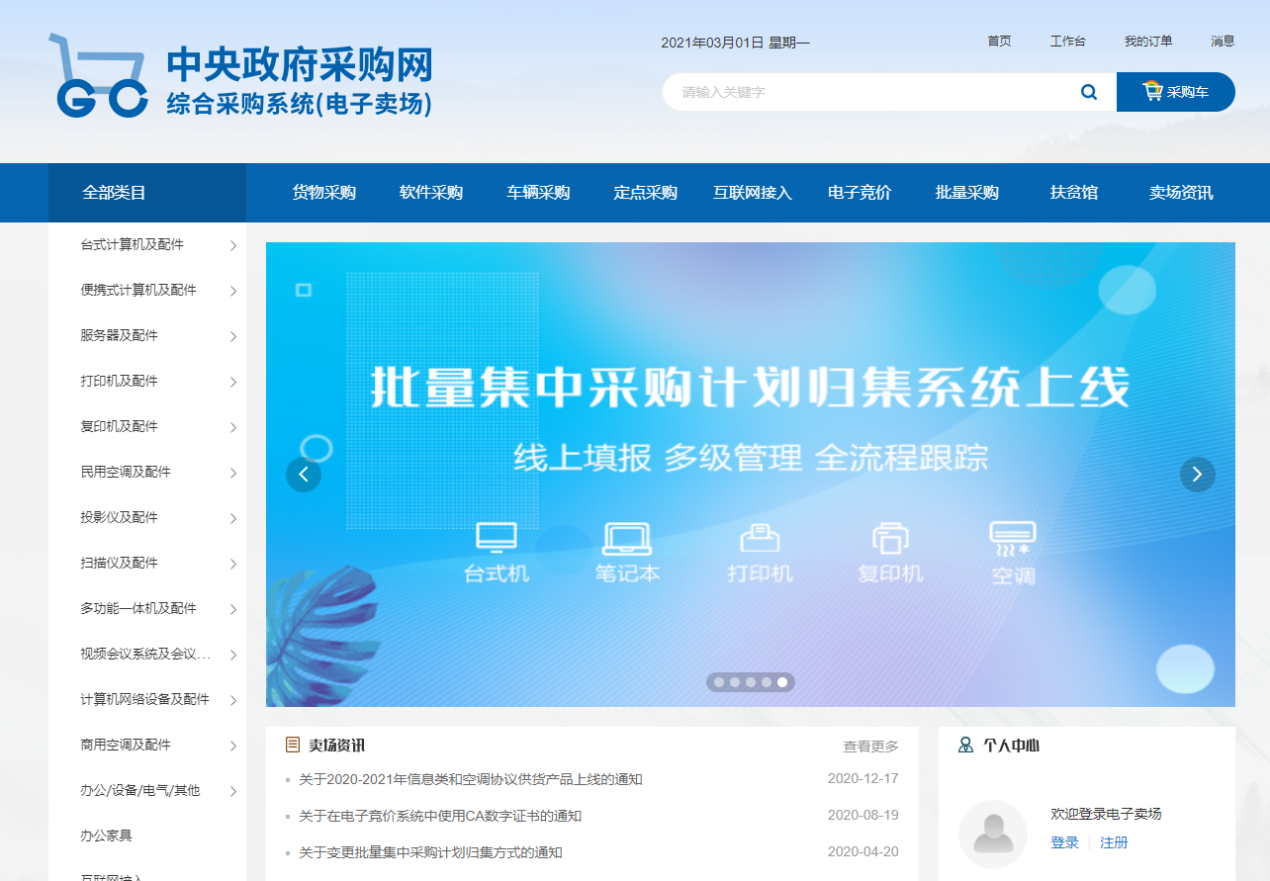This screenshot has width=1270, height=881.
Task: Select the last carousel indicator dot
Action: (782, 682)
